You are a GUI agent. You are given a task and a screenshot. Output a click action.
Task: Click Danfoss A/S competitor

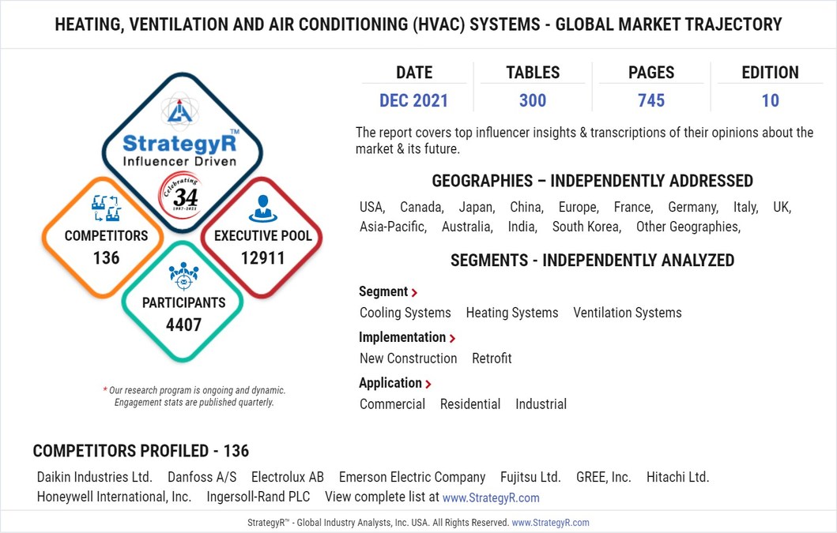[x=202, y=477]
